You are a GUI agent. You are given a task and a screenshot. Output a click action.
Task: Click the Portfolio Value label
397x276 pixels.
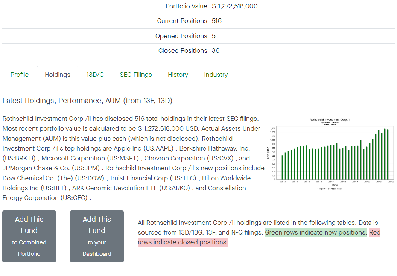[186, 6]
